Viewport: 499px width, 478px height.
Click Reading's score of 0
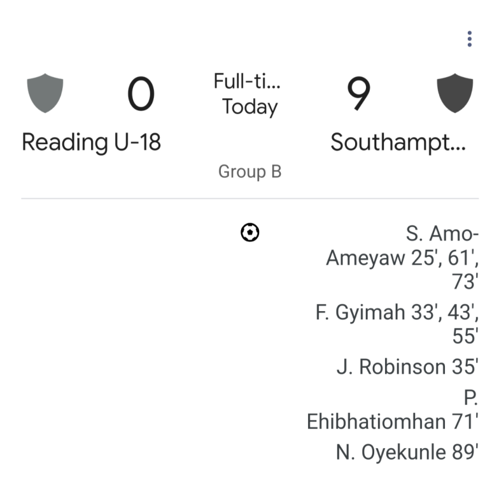coord(141,94)
